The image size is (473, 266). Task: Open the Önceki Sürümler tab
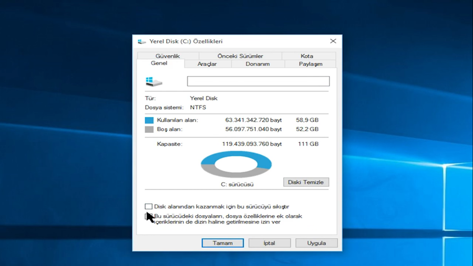point(240,56)
